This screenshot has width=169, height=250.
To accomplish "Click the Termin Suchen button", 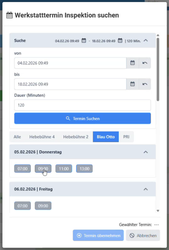I will click(x=82, y=119).
